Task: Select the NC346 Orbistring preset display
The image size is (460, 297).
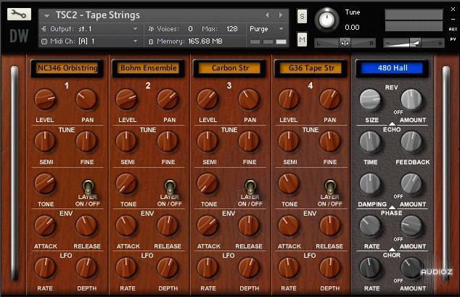Action: 67,68
